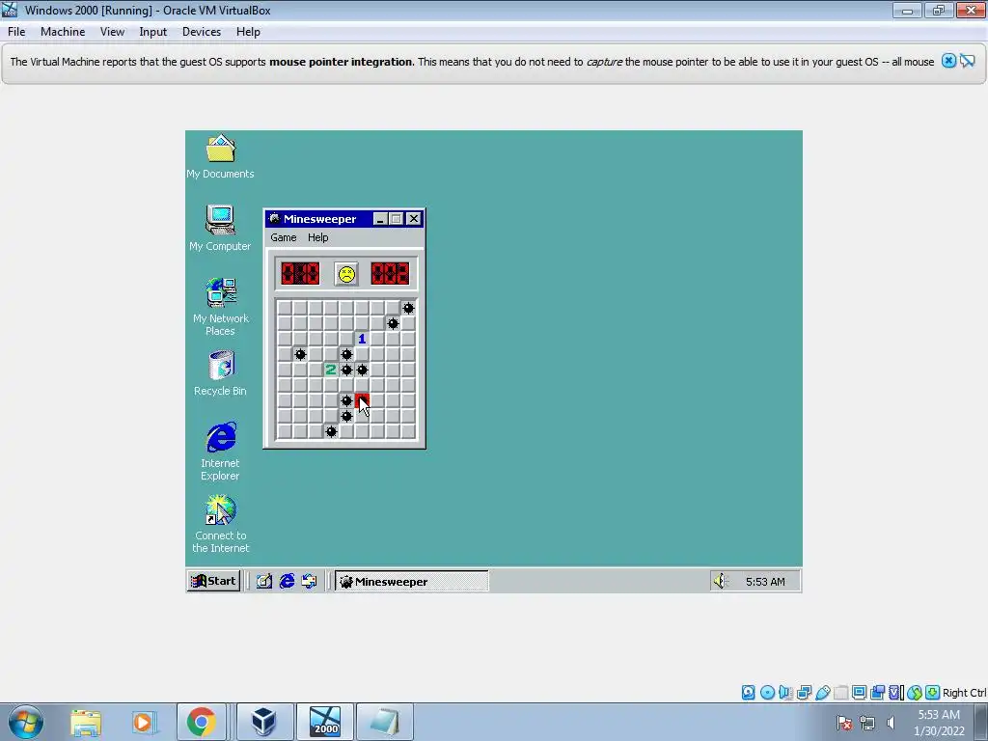
Task: Click host clock showing 1/30/2022
Action: pos(939,723)
